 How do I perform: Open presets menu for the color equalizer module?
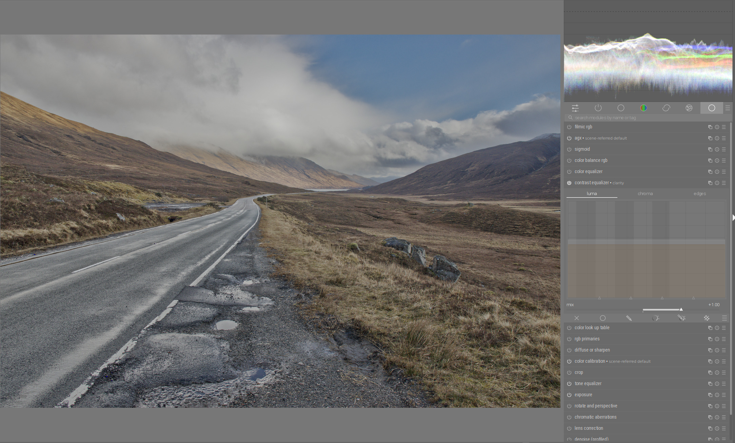point(724,172)
